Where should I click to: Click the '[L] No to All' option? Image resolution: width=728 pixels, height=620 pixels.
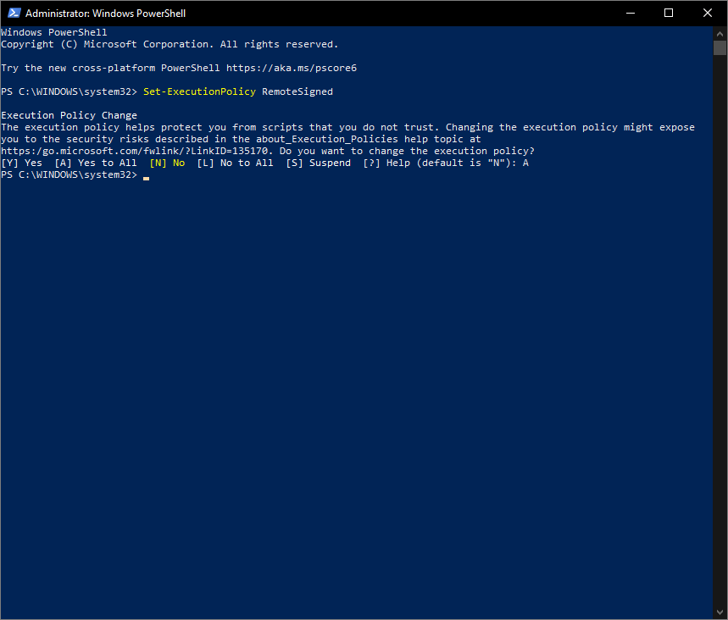pos(235,163)
